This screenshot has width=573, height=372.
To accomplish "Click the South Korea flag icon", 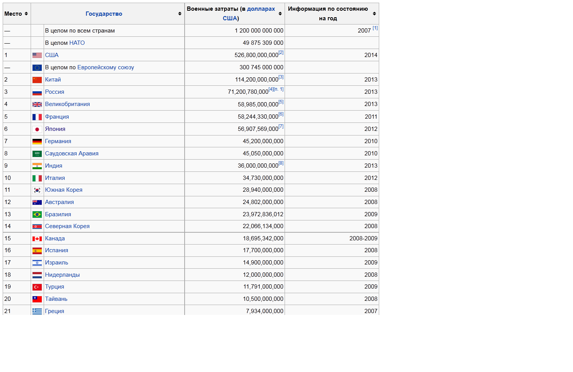I will pyautogui.click(x=37, y=190).
